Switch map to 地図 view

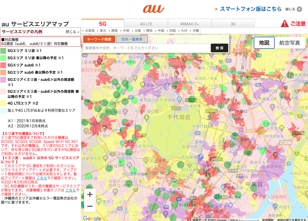264,43
